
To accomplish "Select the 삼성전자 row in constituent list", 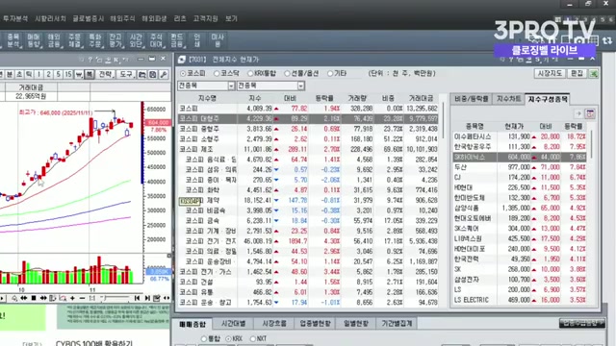I will (520, 280).
